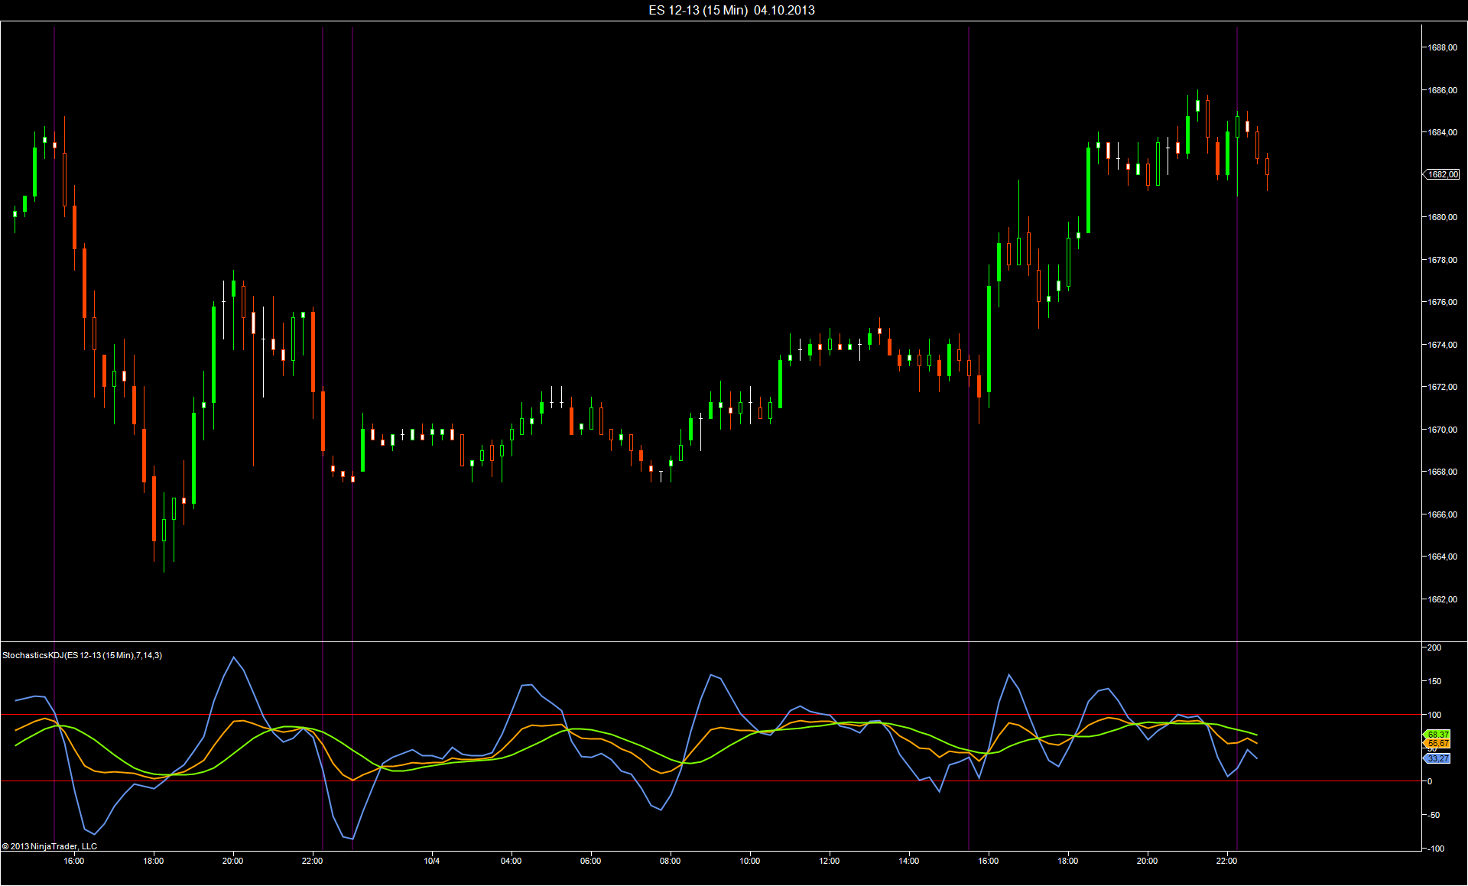Click the green 68,37 indicator value marker
Image resolution: width=1468 pixels, height=886 pixels.
pyautogui.click(x=1437, y=735)
